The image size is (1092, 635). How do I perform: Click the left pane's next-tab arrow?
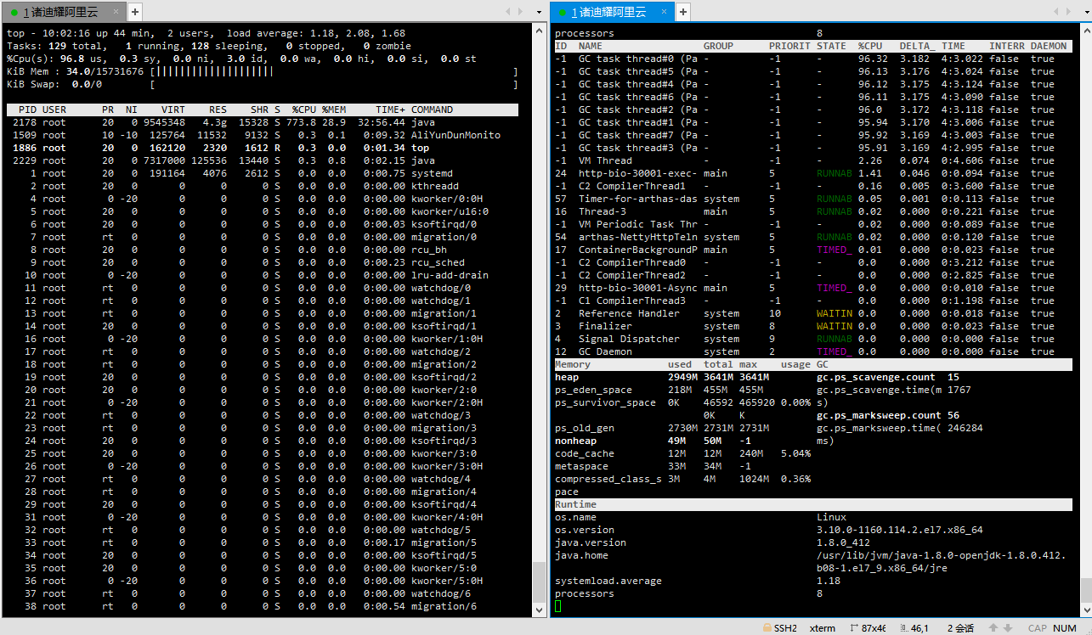point(521,12)
